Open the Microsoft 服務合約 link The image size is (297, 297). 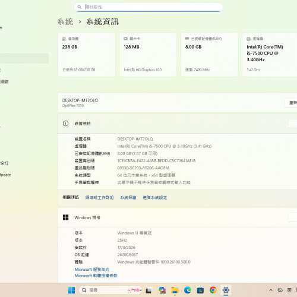tap(92, 269)
